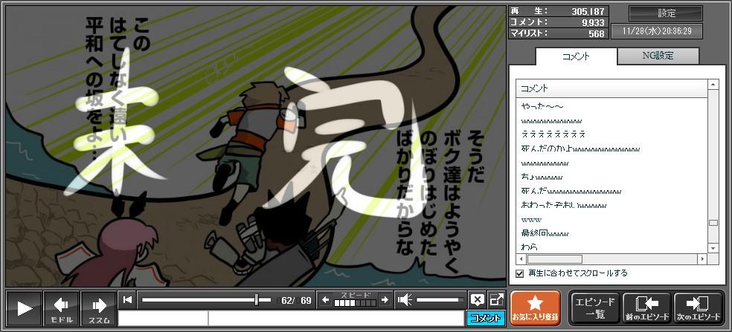Increase speed with right arrow
The height and width of the screenshot is (332, 732).
pos(385,300)
